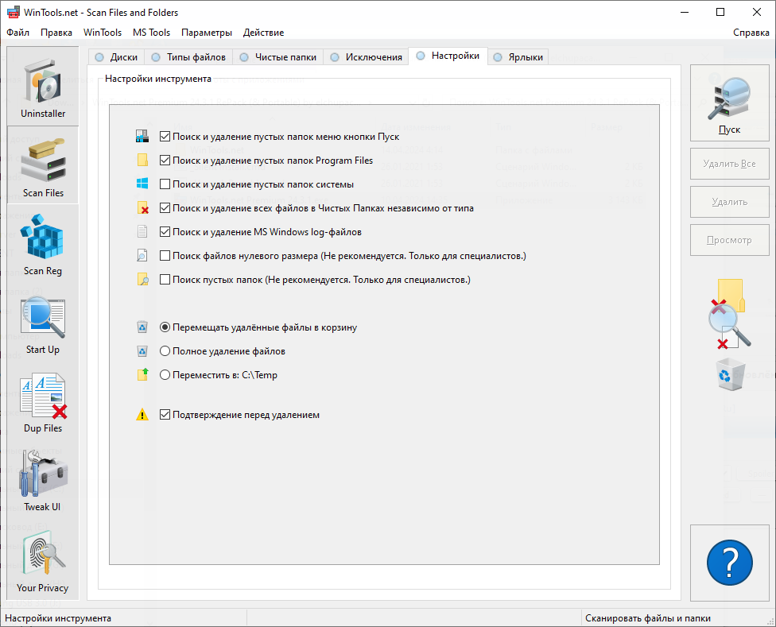776x627 pixels.
Task: Open the Параметры menu
Action: click(206, 33)
